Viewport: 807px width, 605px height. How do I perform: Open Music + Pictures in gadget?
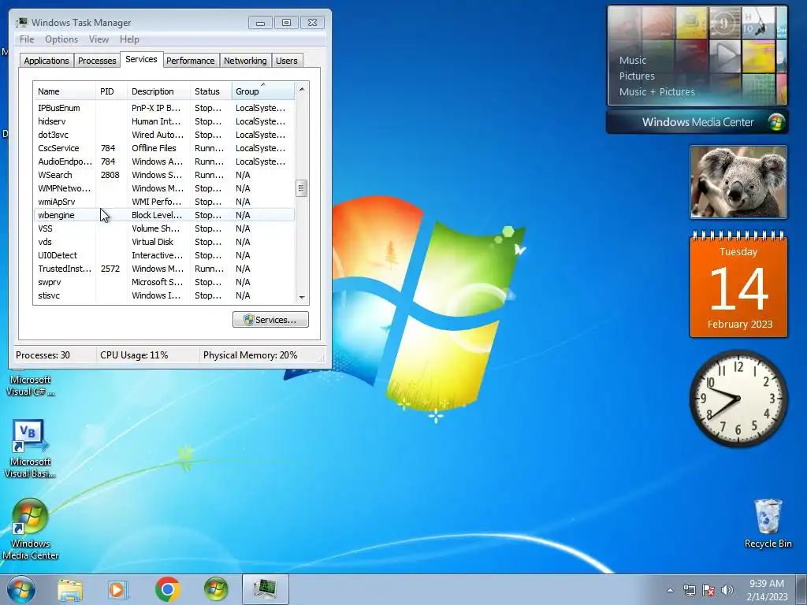656,91
